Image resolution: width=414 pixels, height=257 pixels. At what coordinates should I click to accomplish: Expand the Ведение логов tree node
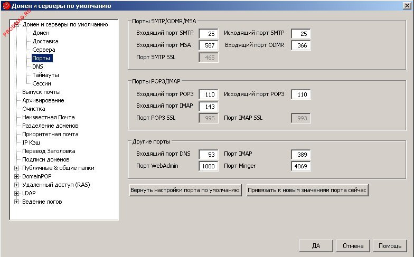(16, 202)
